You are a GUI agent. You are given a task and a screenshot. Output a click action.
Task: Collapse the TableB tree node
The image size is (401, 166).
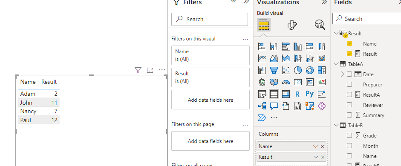point(336,125)
